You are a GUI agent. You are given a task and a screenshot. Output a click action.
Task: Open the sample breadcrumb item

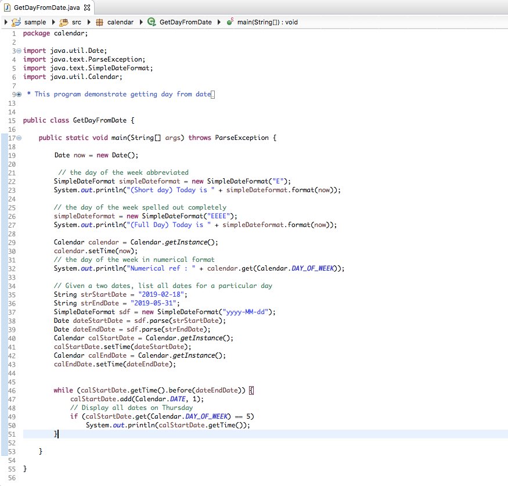pyautogui.click(x=35, y=22)
